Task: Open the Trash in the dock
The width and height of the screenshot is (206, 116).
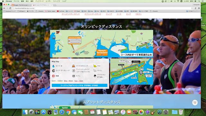Action: 181,112
